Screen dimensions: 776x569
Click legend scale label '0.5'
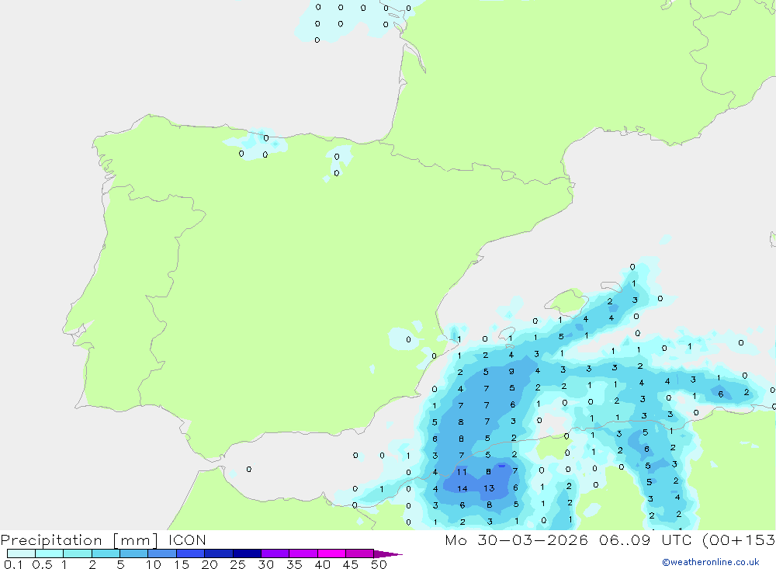(42, 564)
